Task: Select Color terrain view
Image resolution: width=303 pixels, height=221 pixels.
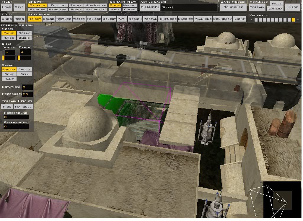Action: (x=129, y=9)
